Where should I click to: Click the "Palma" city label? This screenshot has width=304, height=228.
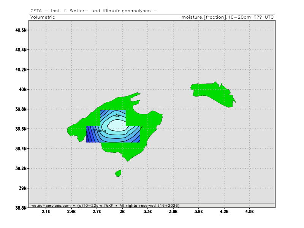[100, 131]
